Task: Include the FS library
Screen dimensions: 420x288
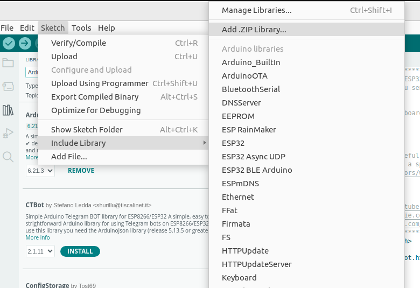Action: click(307, 237)
